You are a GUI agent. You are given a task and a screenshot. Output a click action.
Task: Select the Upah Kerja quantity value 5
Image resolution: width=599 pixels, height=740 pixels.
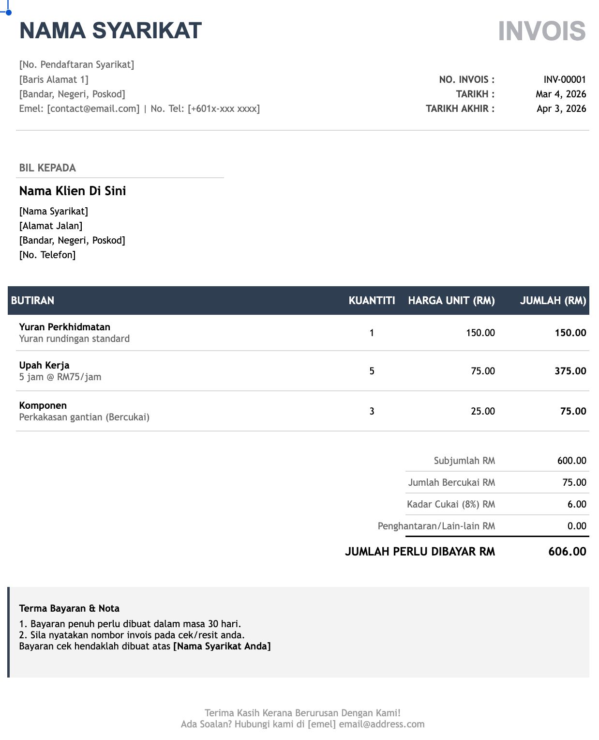pos(372,371)
